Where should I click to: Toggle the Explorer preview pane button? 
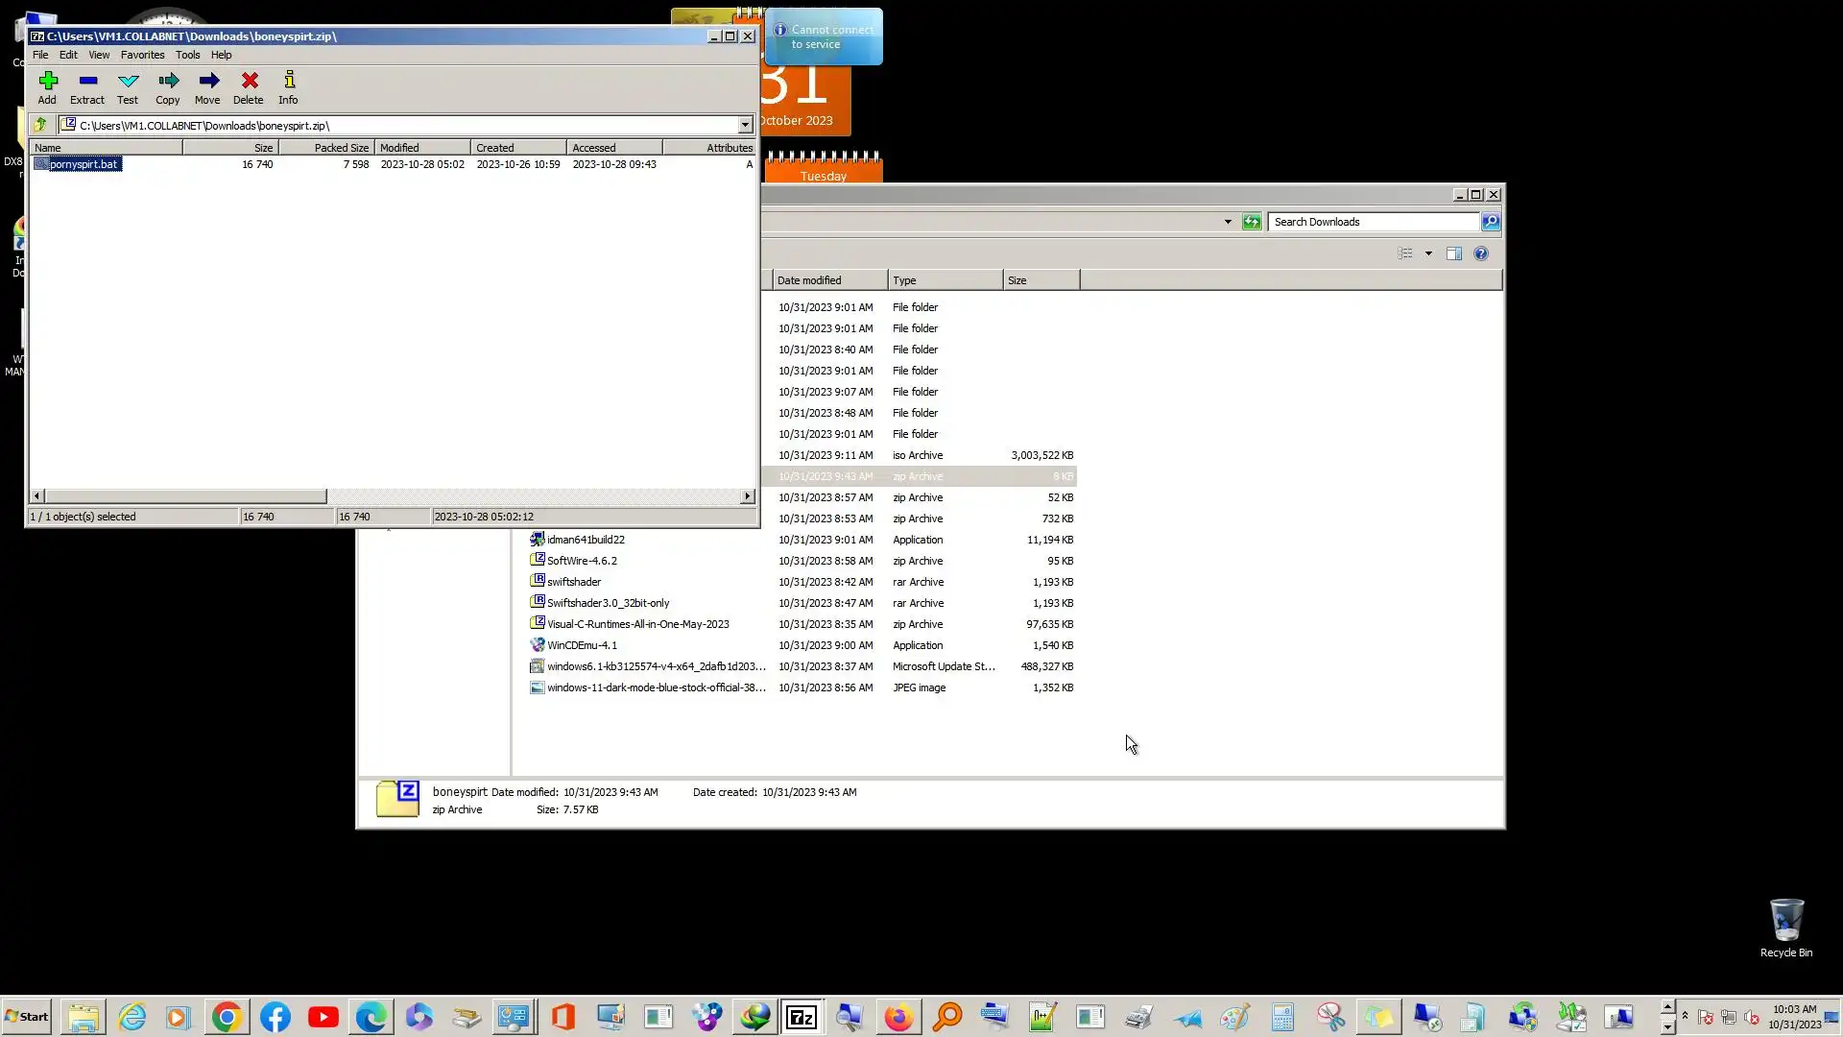coord(1454,253)
